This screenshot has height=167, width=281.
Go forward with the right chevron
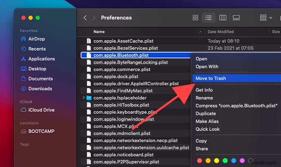click(94, 18)
